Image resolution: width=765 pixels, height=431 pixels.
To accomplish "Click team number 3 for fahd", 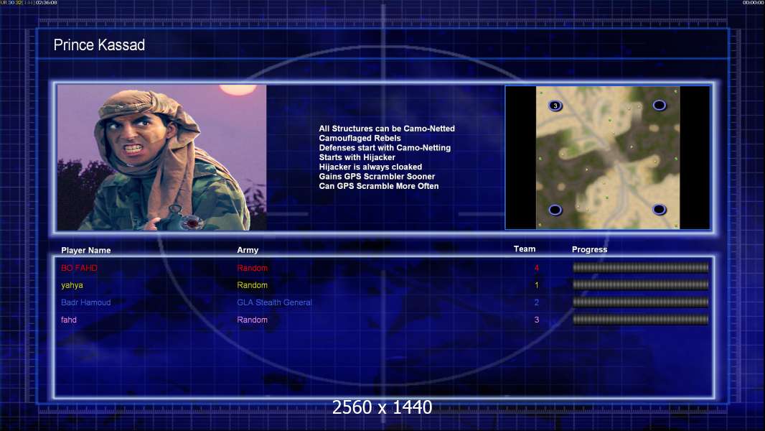I will coord(537,320).
